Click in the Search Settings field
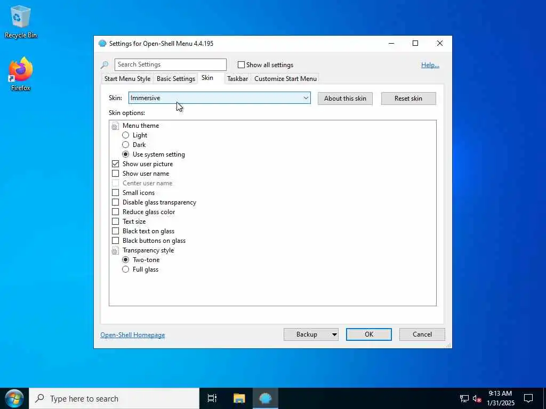This screenshot has width=546, height=409. (x=170, y=64)
